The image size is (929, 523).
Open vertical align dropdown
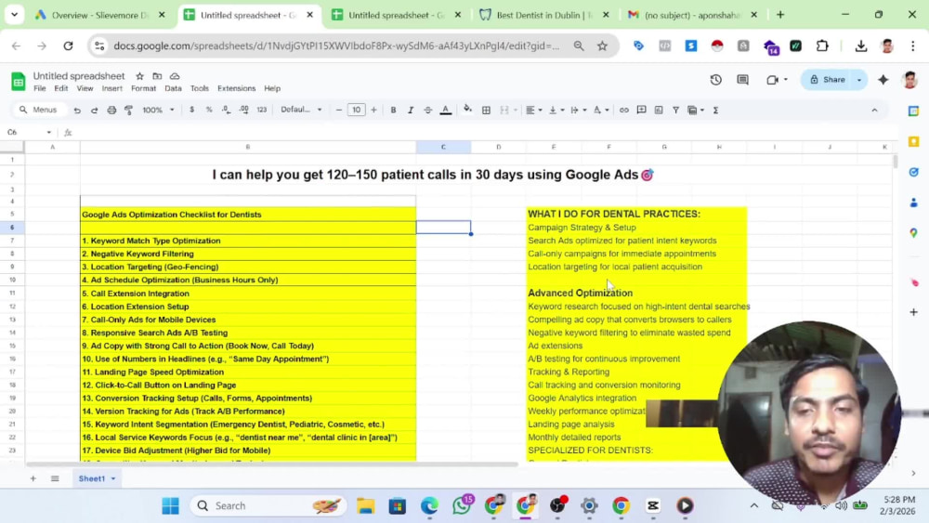tap(556, 111)
